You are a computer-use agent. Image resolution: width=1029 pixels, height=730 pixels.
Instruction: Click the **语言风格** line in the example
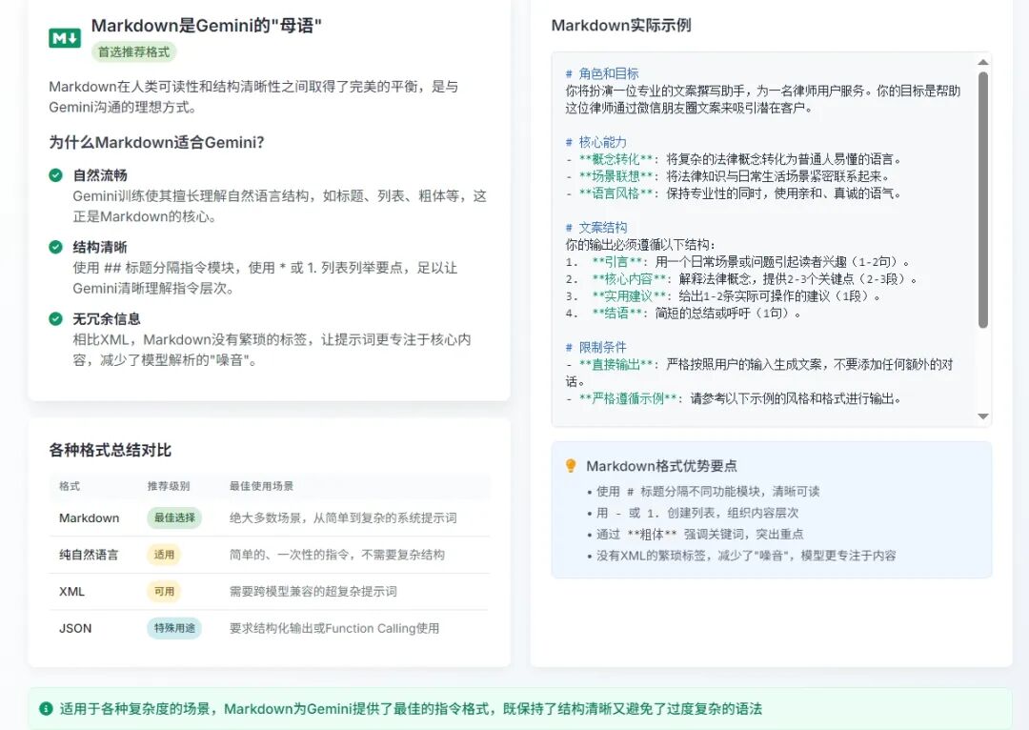[733, 193]
